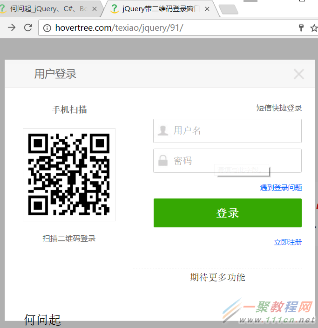Close the jQuery带二维码登录窗口 tab
The width and height of the screenshot is (318, 328).
[207, 9]
